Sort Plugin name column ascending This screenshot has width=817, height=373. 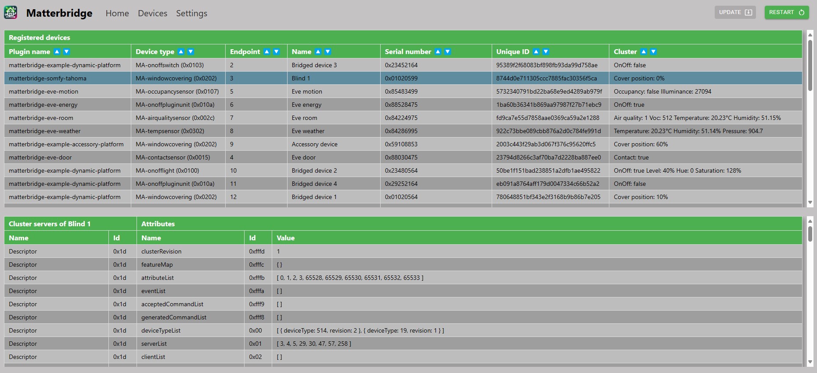tap(57, 51)
